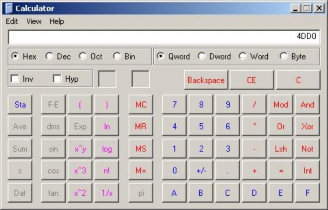Viewport: 328px width, 210px height.
Task: Clear memory with MC button
Action: (141, 105)
